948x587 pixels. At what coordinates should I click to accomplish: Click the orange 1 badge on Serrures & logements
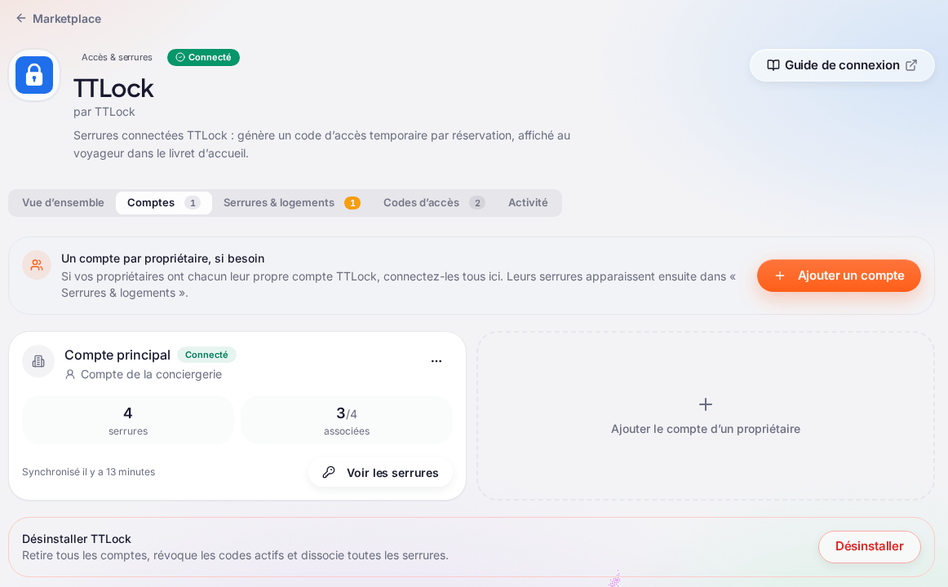(x=352, y=203)
